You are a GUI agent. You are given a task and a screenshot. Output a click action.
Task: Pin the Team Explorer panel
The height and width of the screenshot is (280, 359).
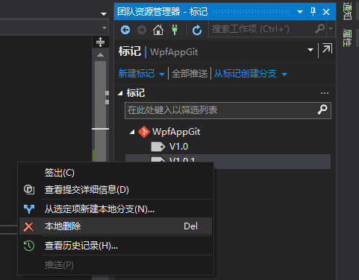pos(313,11)
